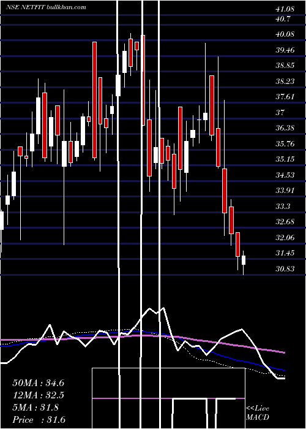Click the 31.45 price axis label
The height and width of the screenshot is (429, 306).
pyautogui.click(x=285, y=253)
